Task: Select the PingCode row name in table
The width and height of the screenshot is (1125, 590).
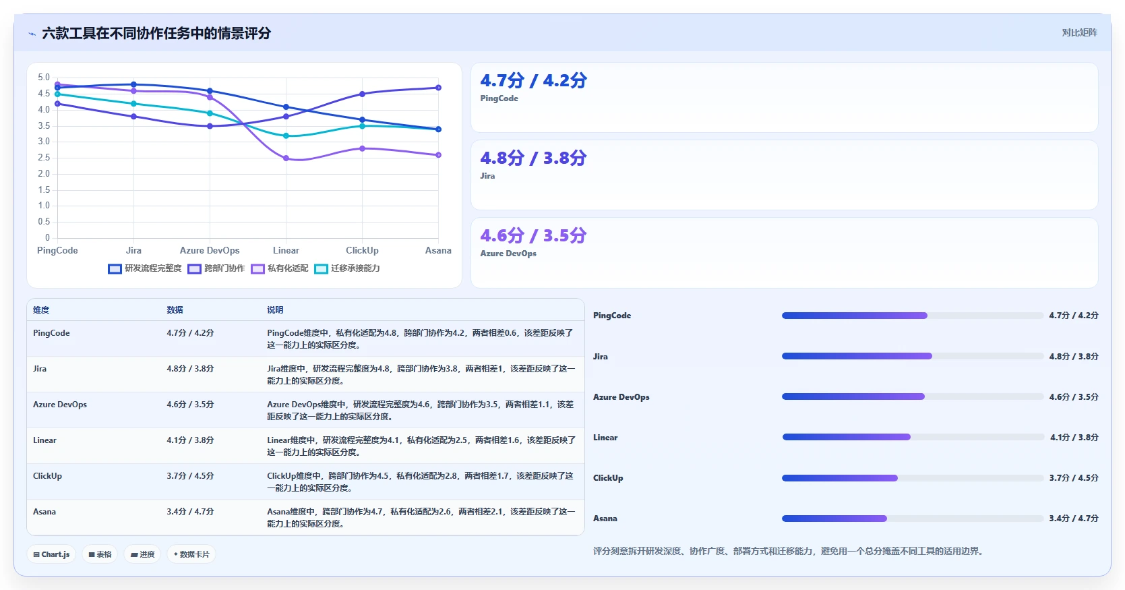Action: [51, 333]
